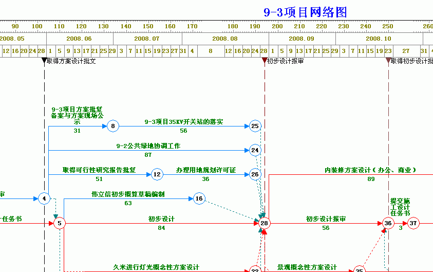Select blue node 4
Screen dimensions: 433x272
[x=44, y=198]
